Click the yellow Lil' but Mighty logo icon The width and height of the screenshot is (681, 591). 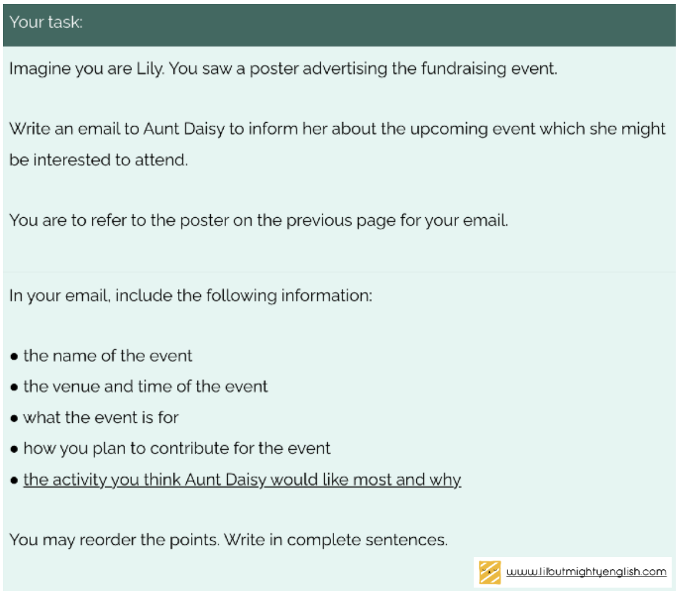(x=489, y=572)
